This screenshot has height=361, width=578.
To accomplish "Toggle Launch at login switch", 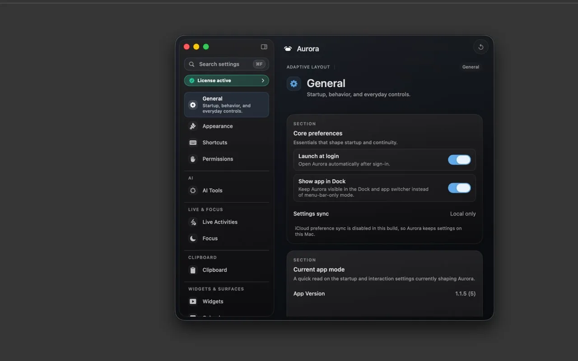I will click(x=459, y=160).
